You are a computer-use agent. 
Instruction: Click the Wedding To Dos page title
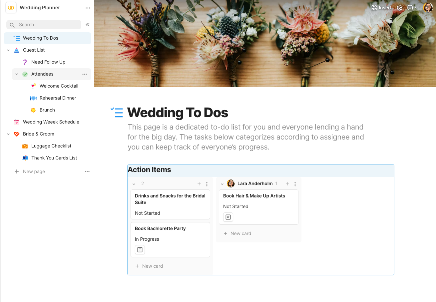tap(178, 113)
